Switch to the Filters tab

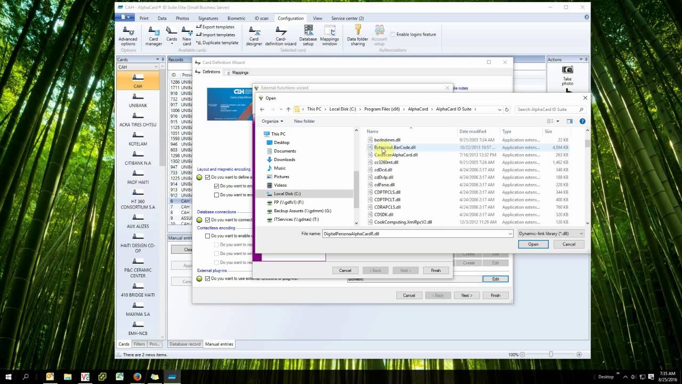(139, 344)
